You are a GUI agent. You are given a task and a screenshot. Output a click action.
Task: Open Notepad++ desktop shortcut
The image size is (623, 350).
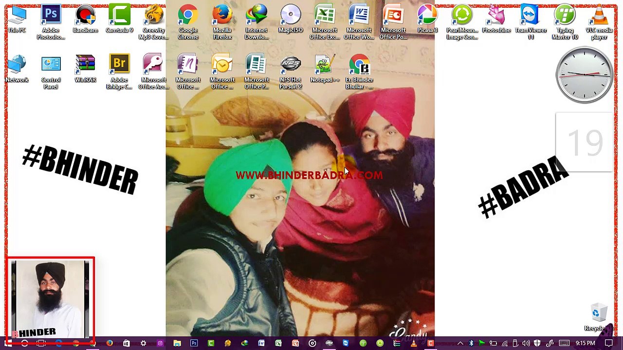(x=325, y=69)
